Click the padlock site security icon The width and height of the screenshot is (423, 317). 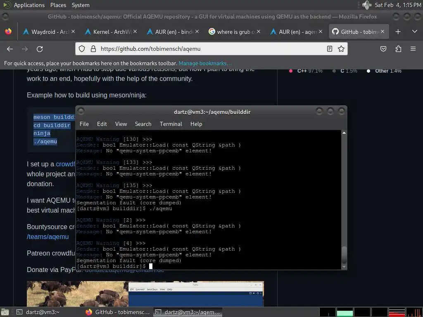pos(93,49)
